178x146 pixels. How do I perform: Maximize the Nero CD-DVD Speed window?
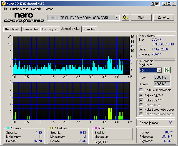click(169, 4)
